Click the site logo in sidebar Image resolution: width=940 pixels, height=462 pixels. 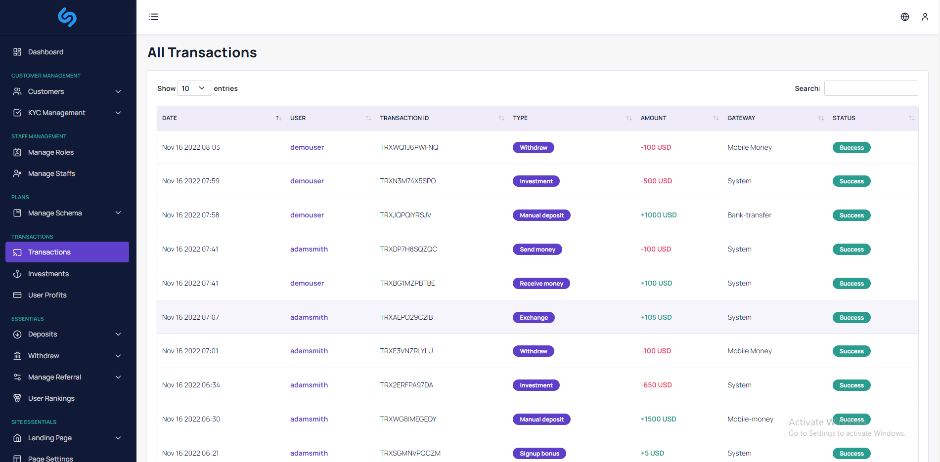point(67,17)
